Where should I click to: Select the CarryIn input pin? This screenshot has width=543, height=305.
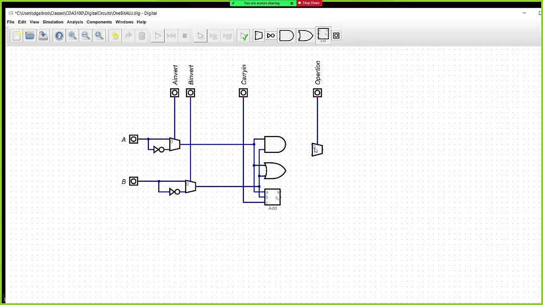coord(243,93)
